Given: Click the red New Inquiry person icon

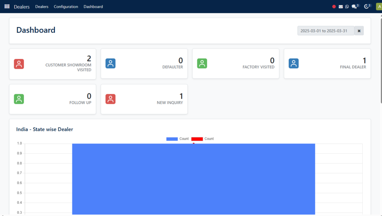Looking at the screenshot, I should click(x=110, y=99).
